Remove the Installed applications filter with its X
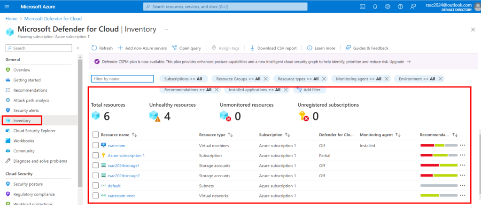 click(x=286, y=90)
